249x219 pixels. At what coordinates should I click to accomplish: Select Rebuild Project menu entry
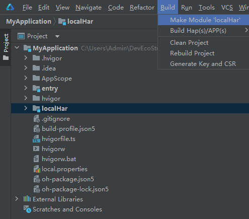click(203, 53)
